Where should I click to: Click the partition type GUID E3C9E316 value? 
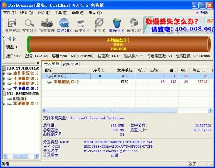click(118, 142)
